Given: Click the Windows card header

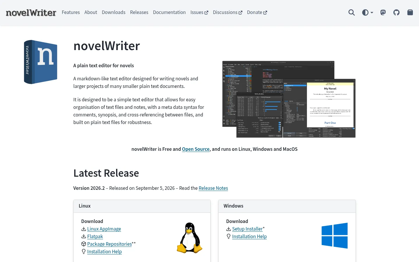Looking at the screenshot, I should (287, 206).
